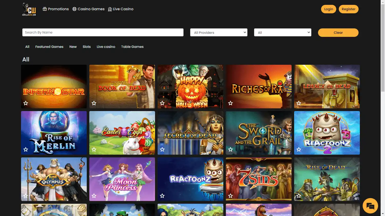Image resolution: width=385 pixels, height=216 pixels.
Task: Open the Inferno Star game thumbnail
Action: [54, 87]
